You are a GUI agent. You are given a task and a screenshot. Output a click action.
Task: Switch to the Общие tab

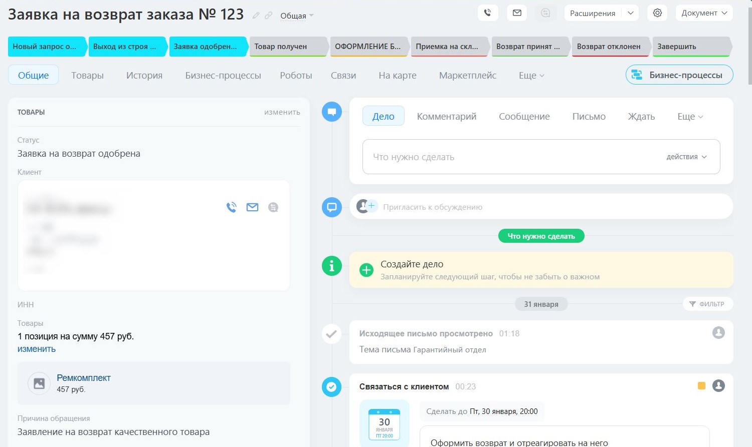tap(34, 75)
